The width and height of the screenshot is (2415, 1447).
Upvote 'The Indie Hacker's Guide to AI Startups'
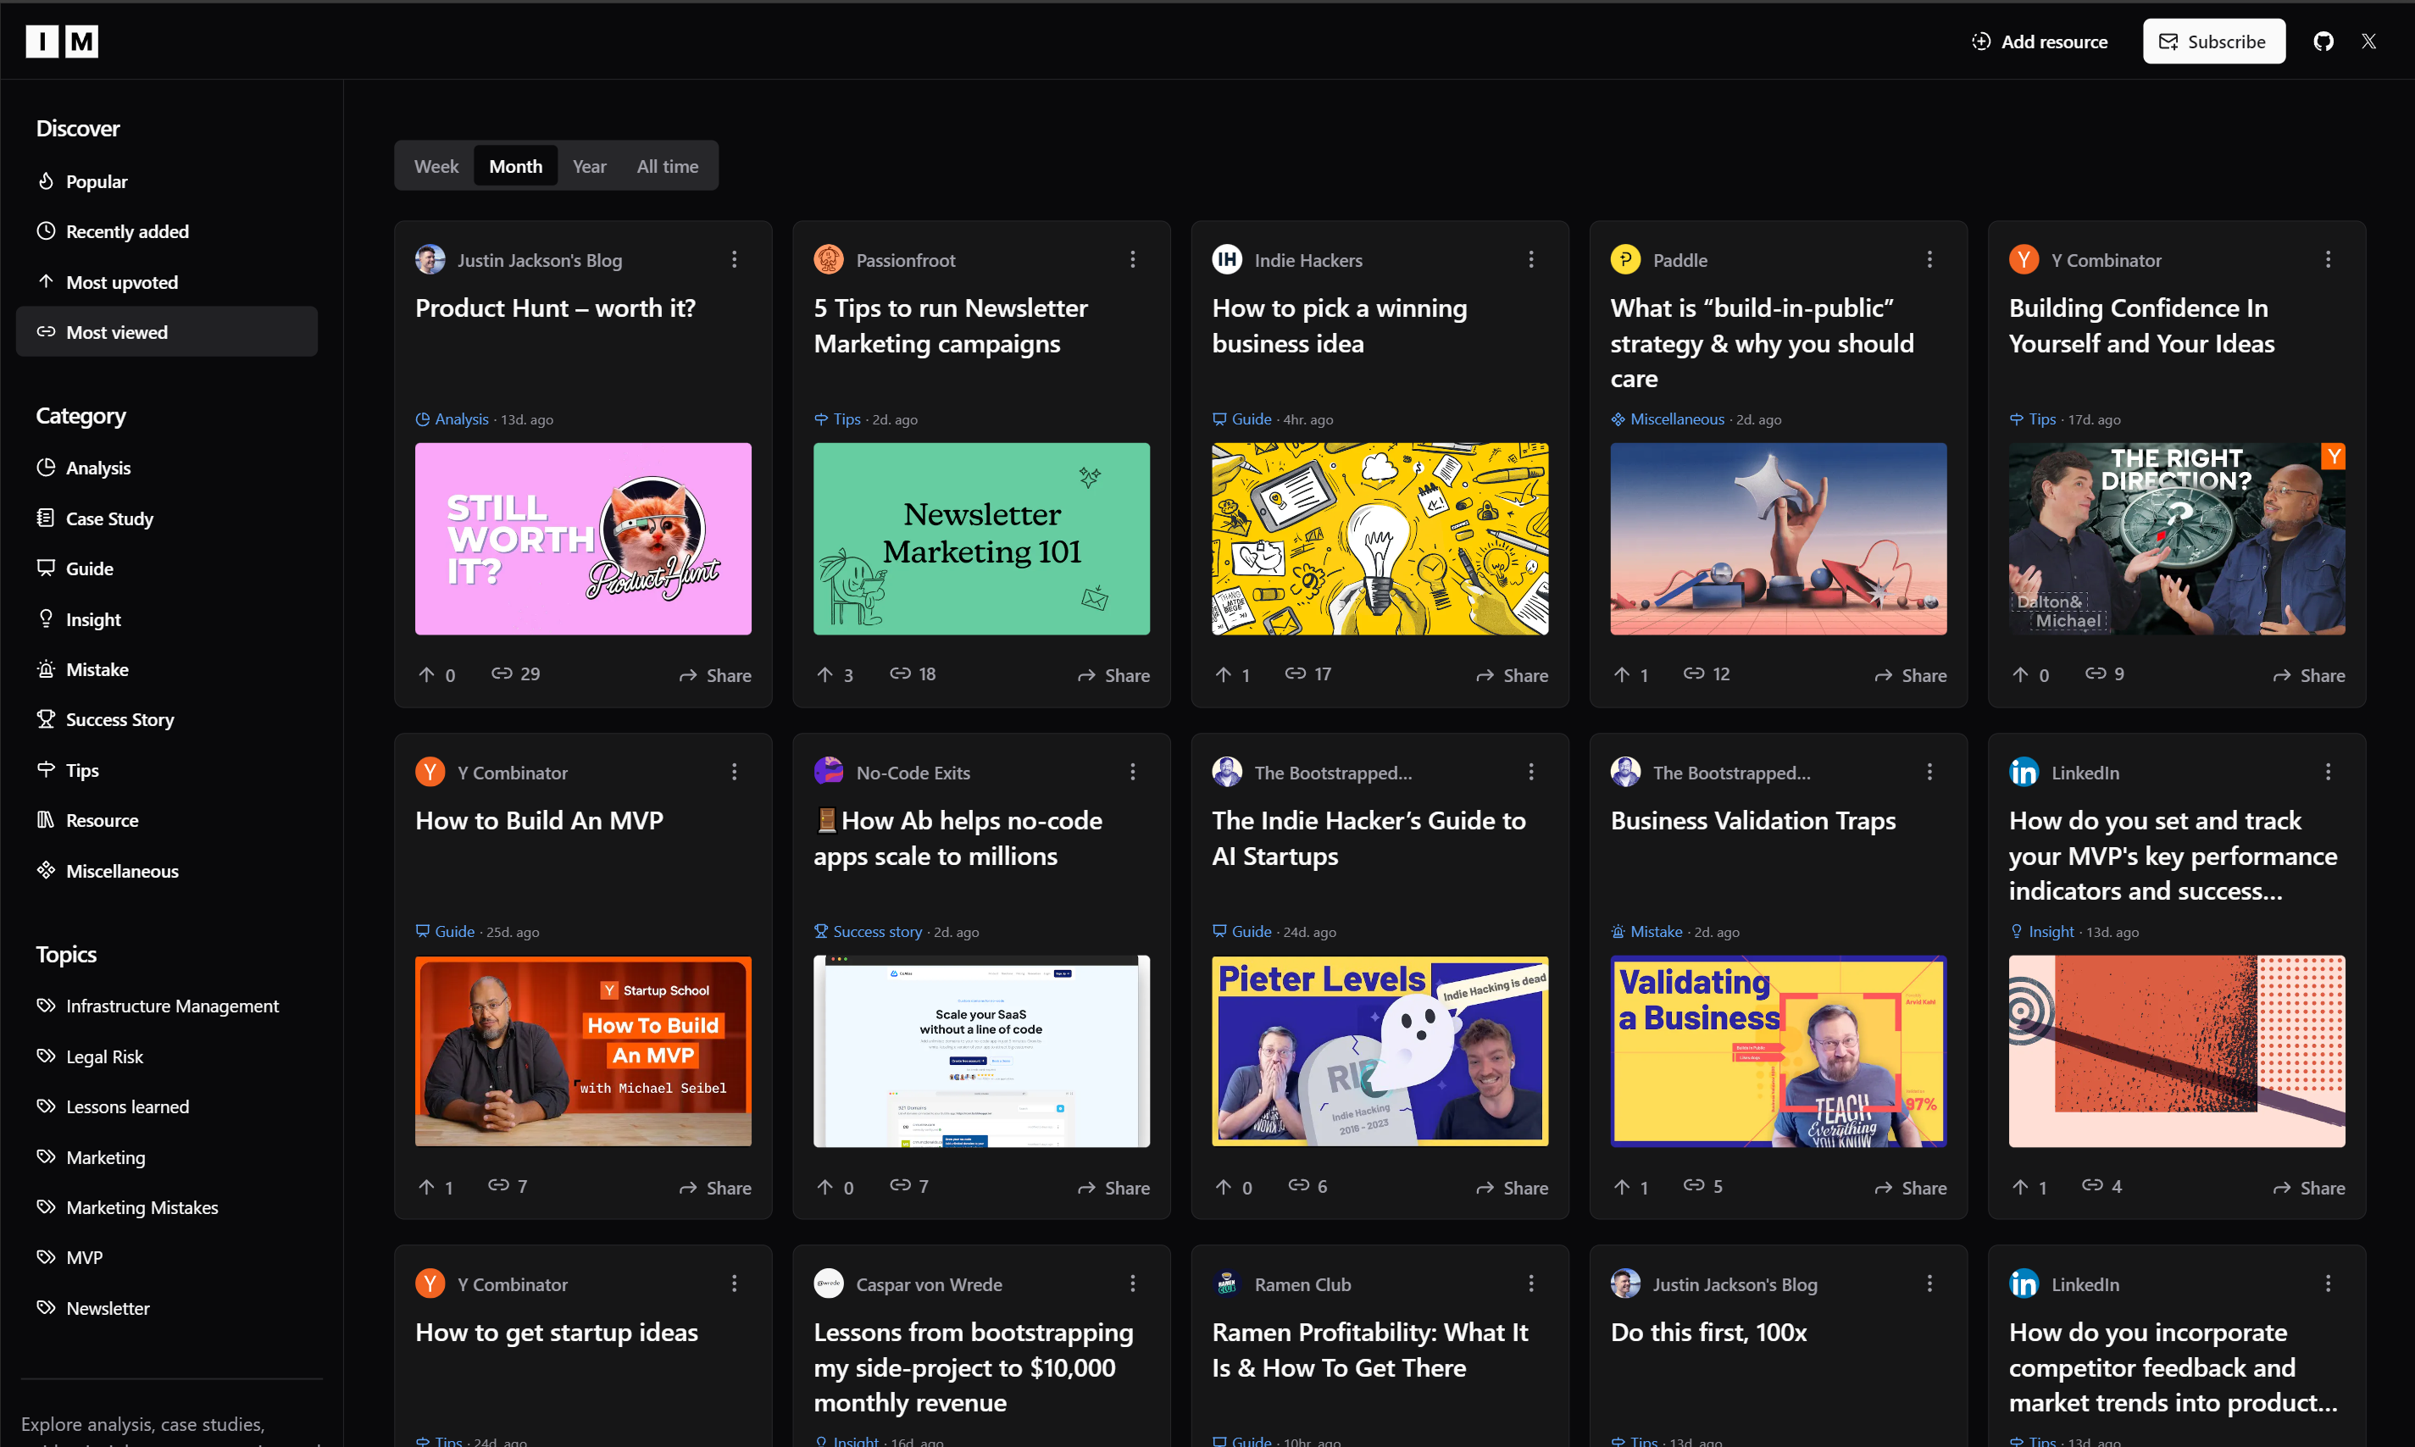point(1233,1187)
